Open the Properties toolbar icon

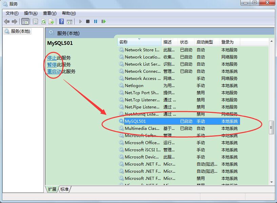(x=36, y=22)
